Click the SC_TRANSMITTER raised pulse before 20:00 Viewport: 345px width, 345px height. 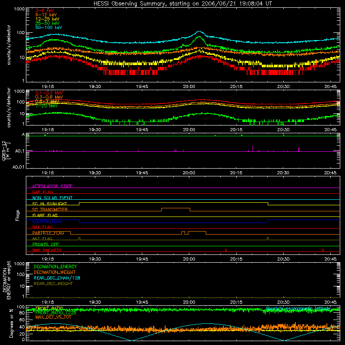click(x=176, y=208)
